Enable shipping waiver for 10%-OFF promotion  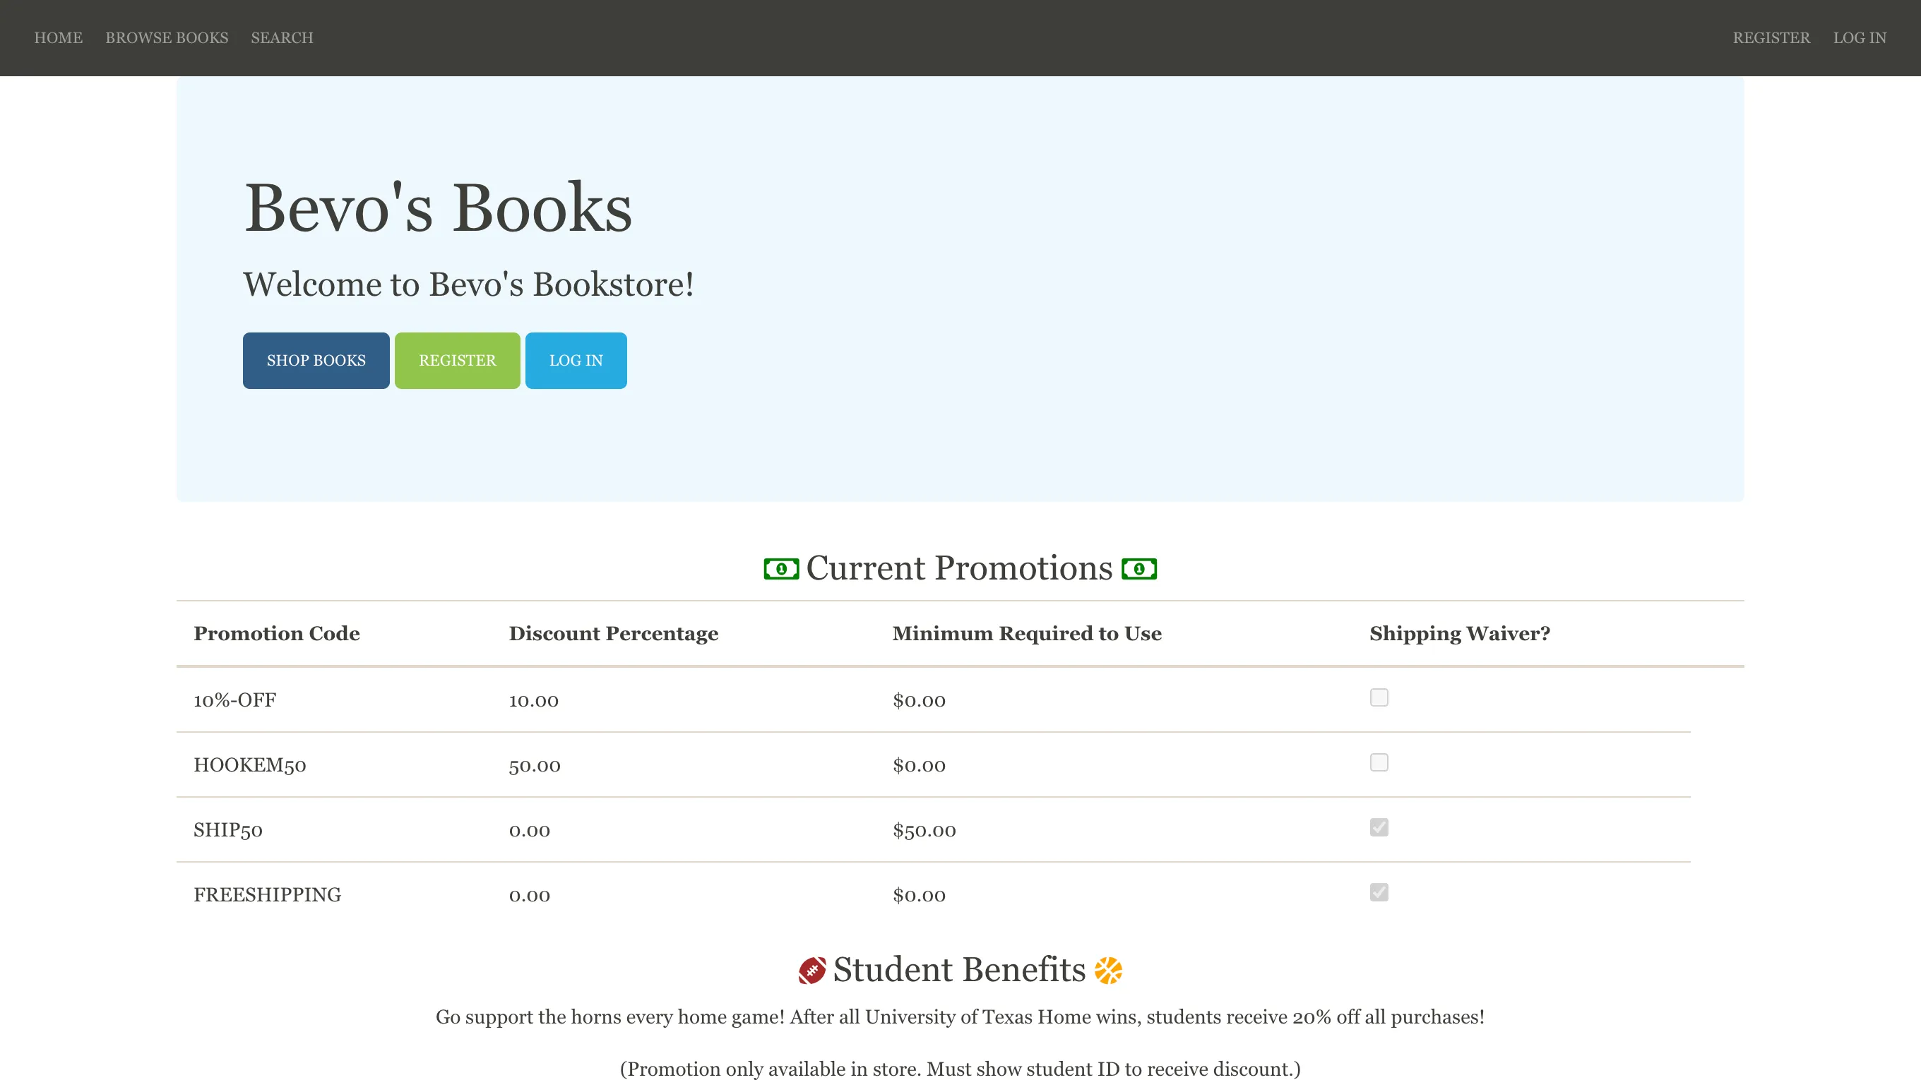(x=1379, y=697)
